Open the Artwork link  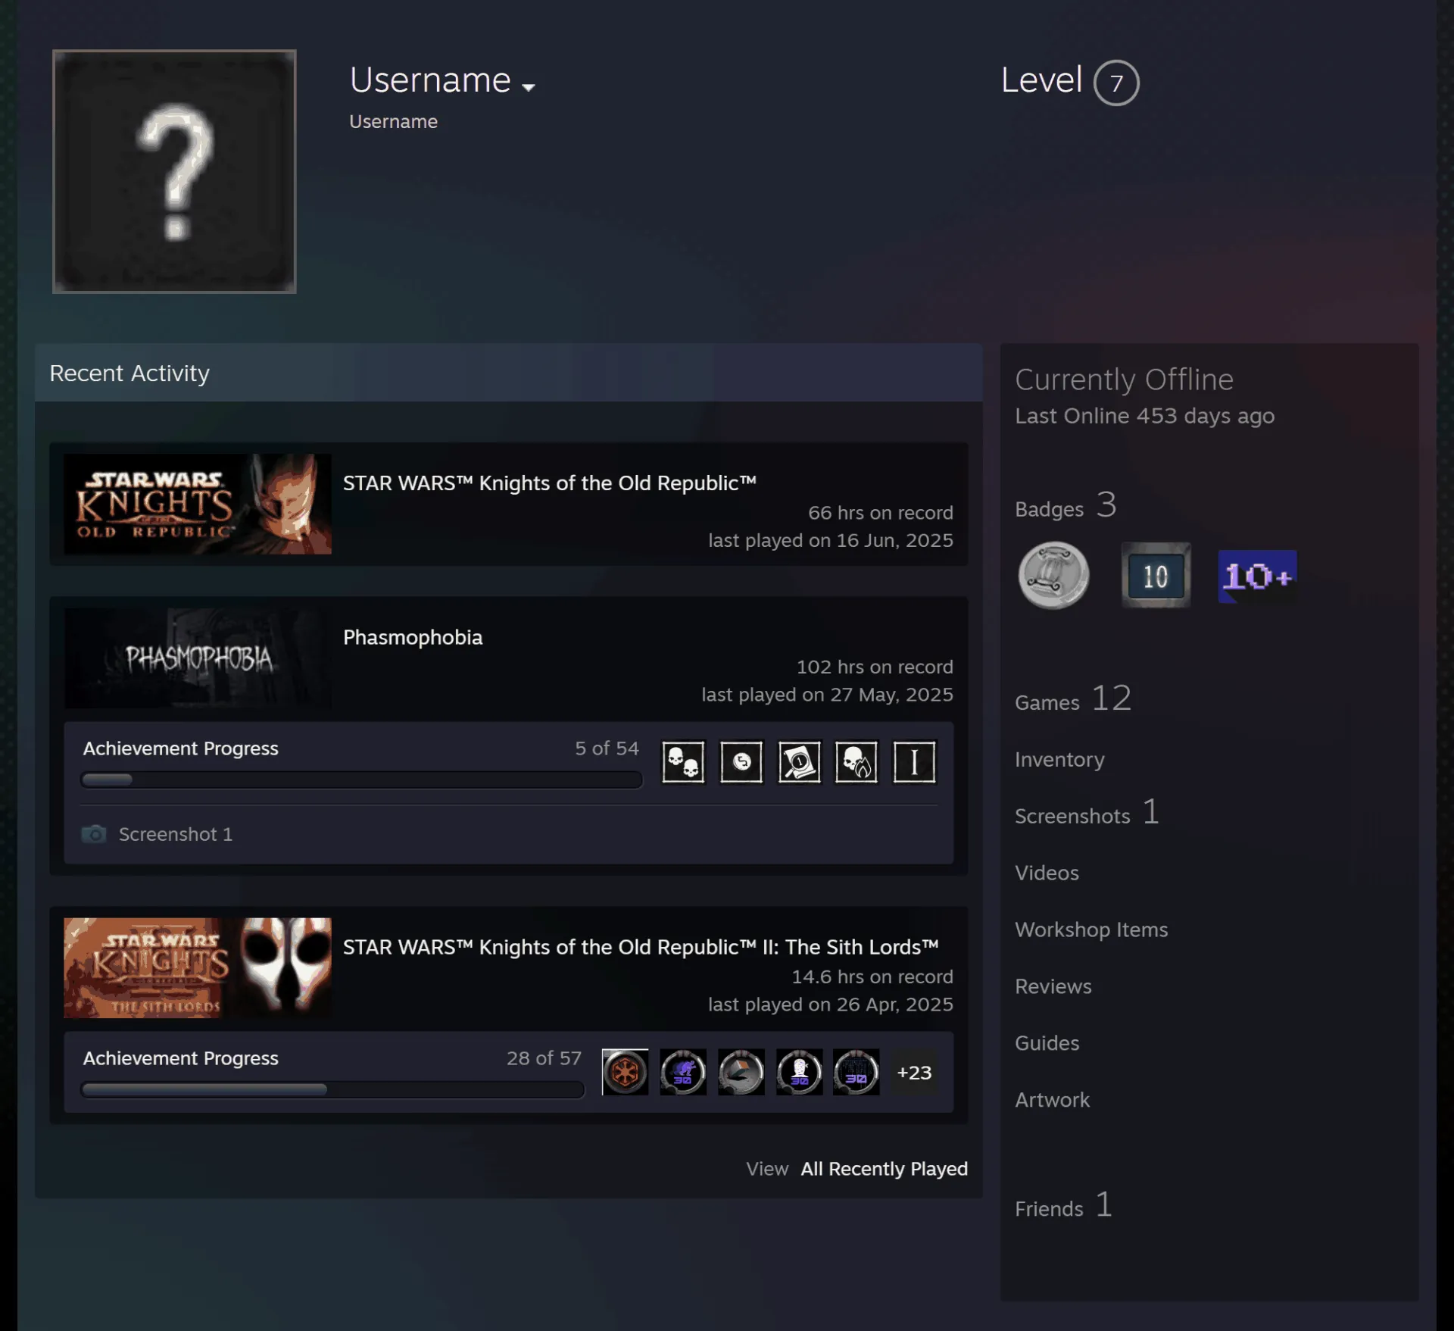[x=1052, y=1100]
